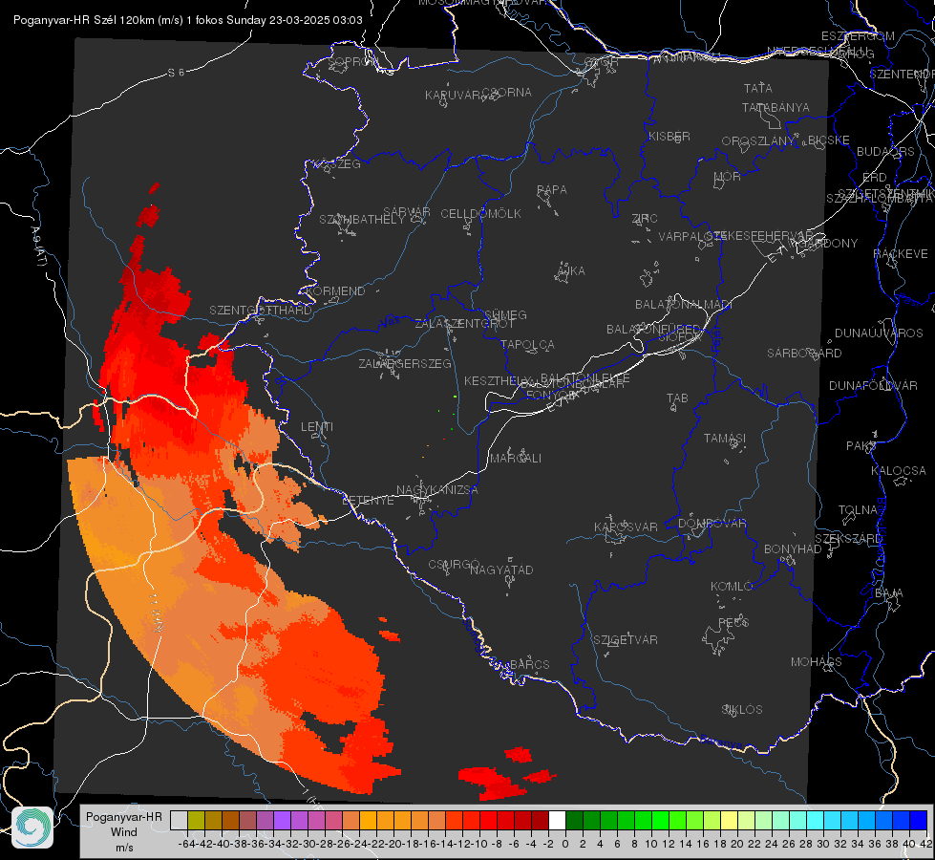Click the SZIGETVÁR town label
The image size is (935, 860).
coord(625,640)
